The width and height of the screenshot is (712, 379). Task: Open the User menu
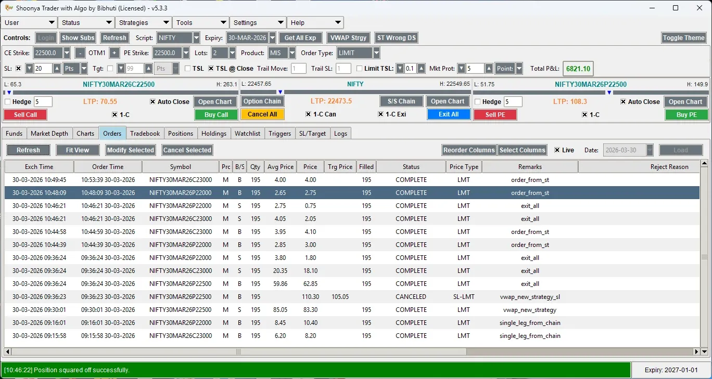coord(29,23)
